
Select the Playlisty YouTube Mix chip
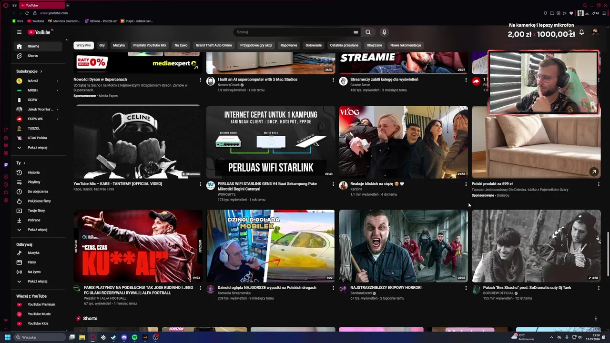[x=150, y=45]
